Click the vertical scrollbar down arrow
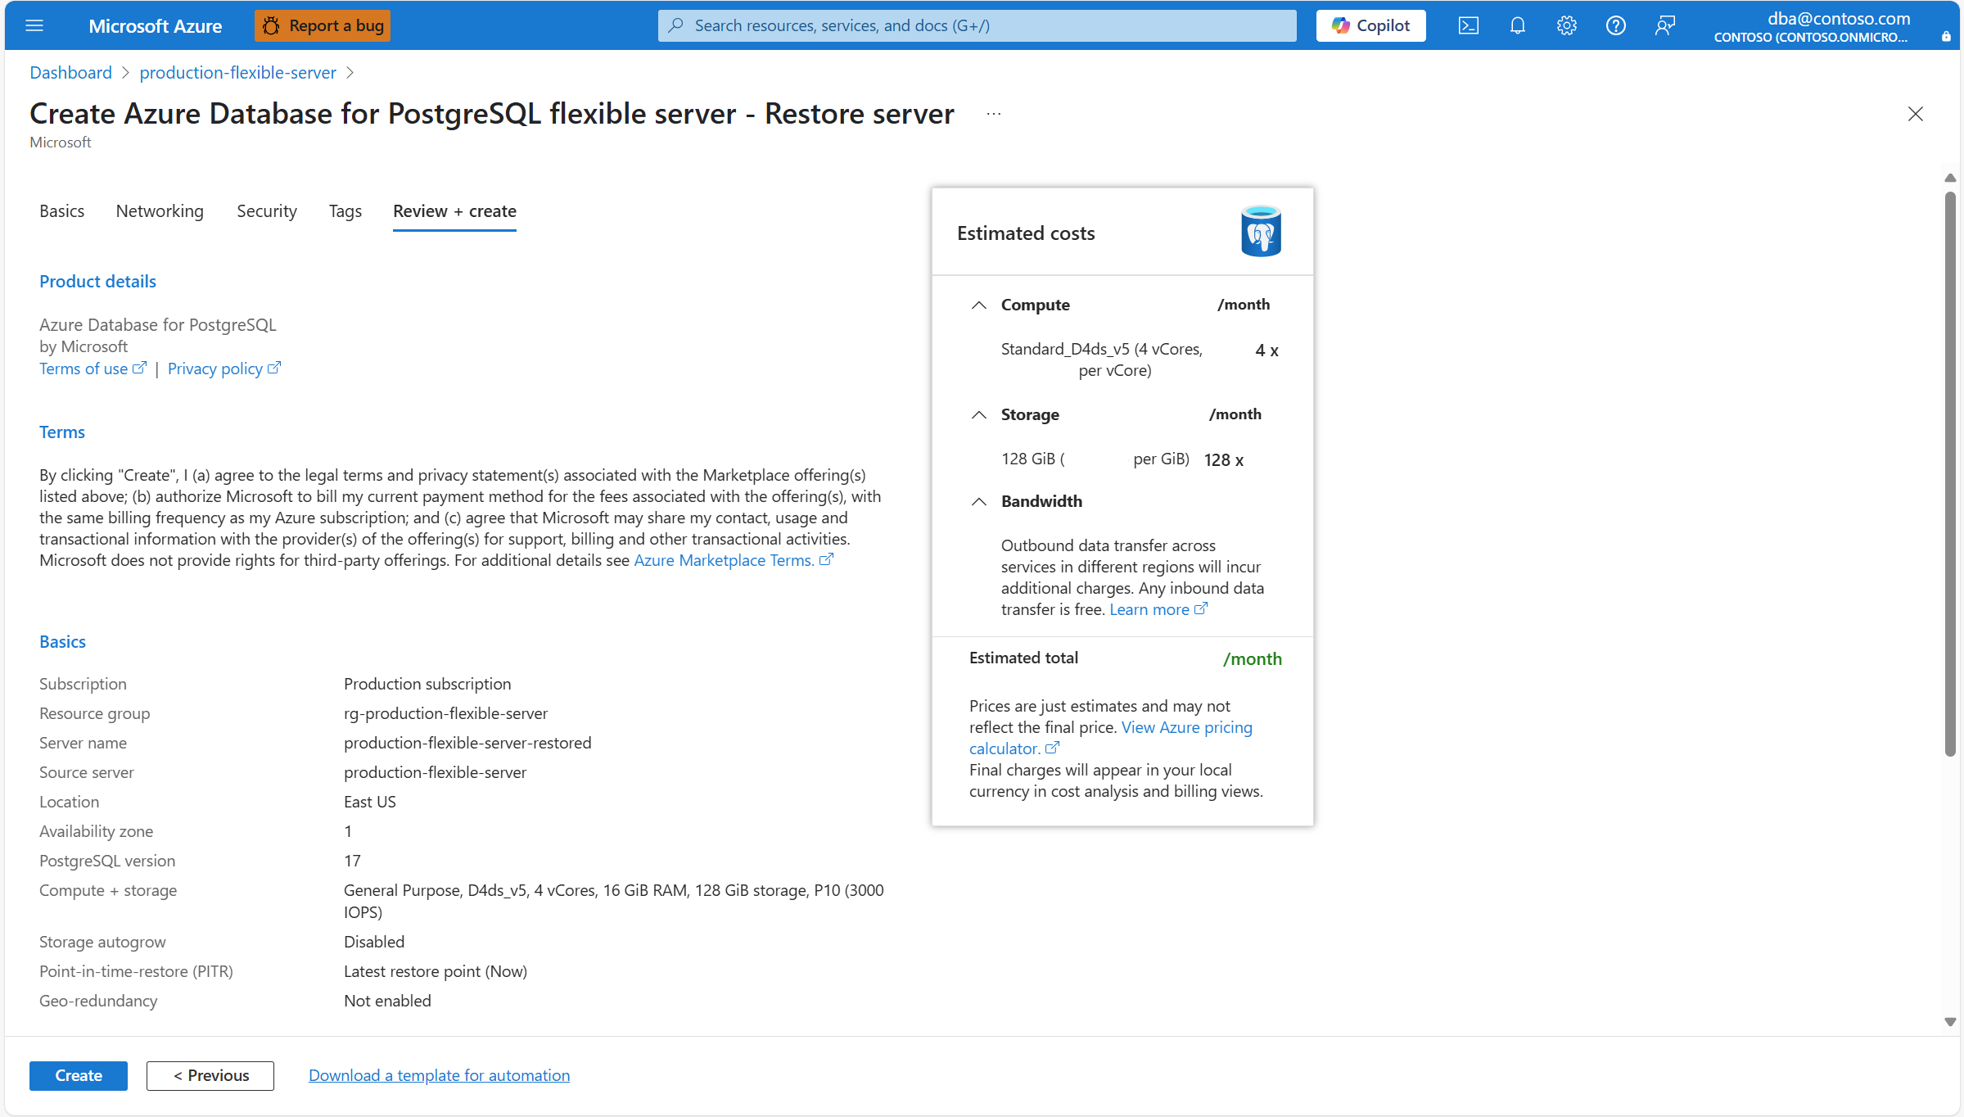 pyautogui.click(x=1950, y=1021)
